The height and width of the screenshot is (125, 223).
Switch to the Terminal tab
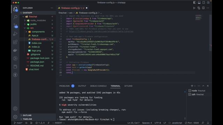tap(115, 86)
